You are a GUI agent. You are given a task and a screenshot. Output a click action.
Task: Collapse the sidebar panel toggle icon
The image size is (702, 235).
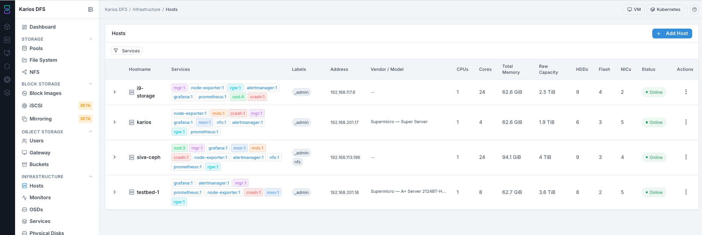click(x=90, y=9)
